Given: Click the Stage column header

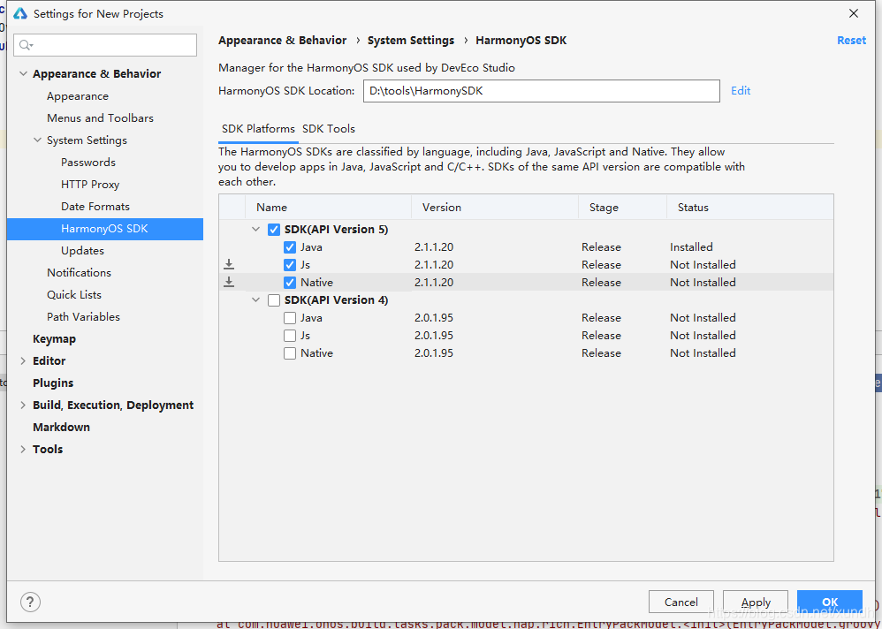Looking at the screenshot, I should pos(623,208).
